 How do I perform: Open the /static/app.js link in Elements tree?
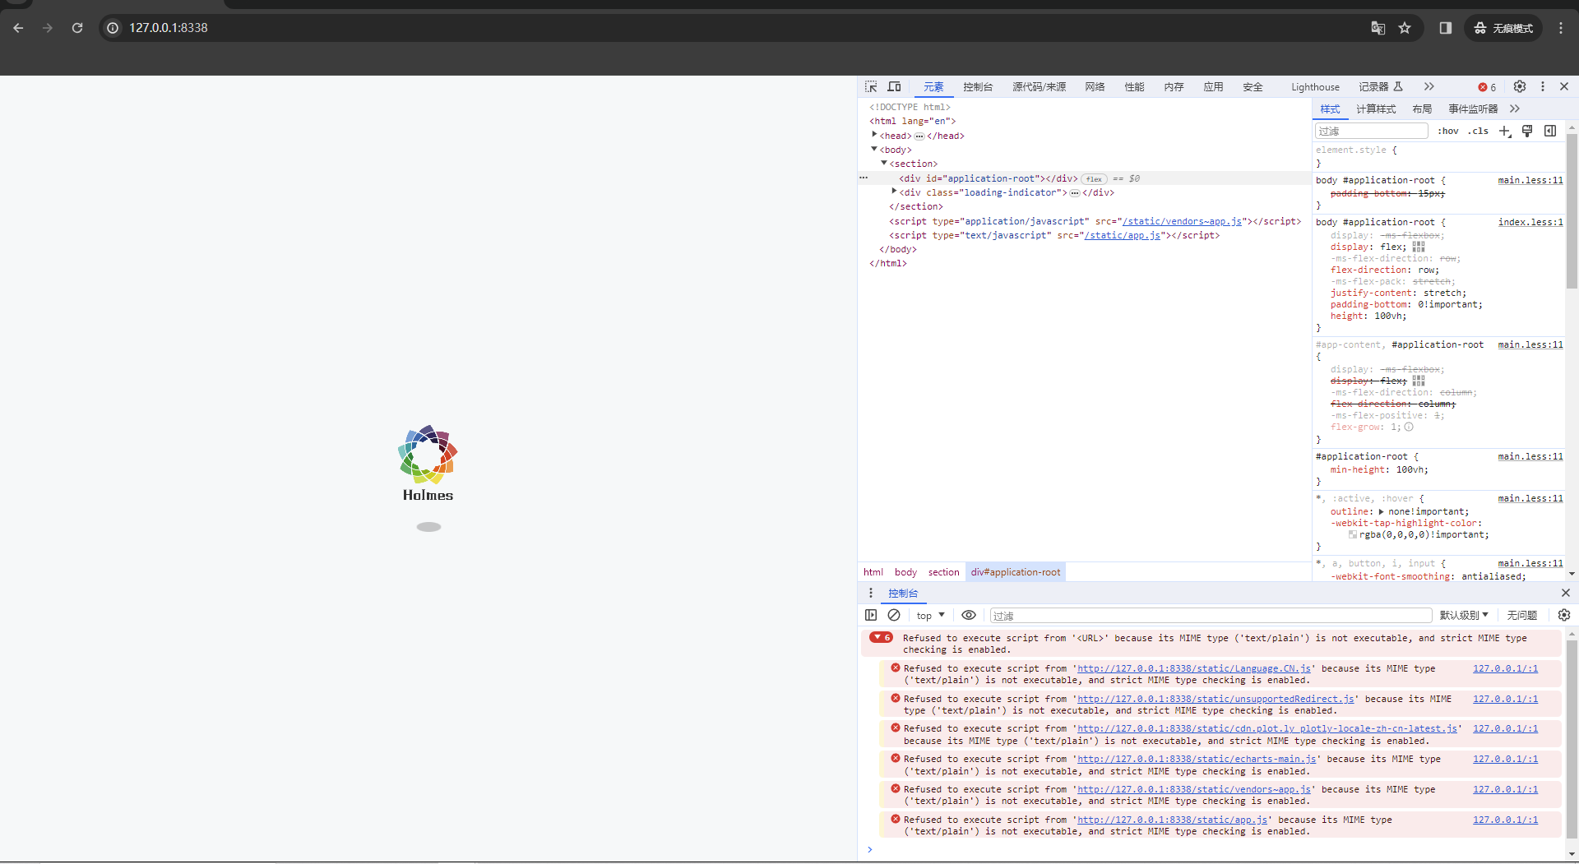point(1122,235)
